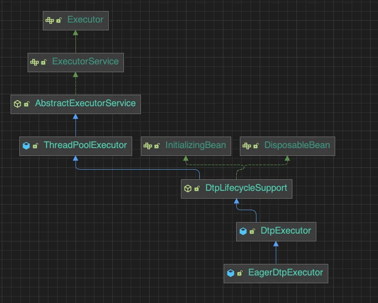Select the InitializingBean interface name
Viewport: 378px width, 303px height.
[196, 145]
